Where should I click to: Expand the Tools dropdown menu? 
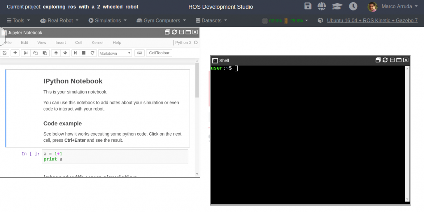point(18,21)
